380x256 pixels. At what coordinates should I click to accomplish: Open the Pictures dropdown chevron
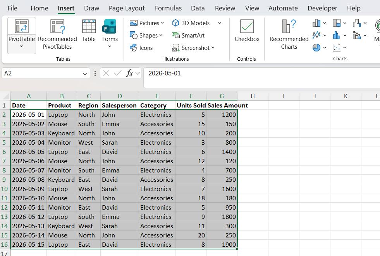pos(162,23)
